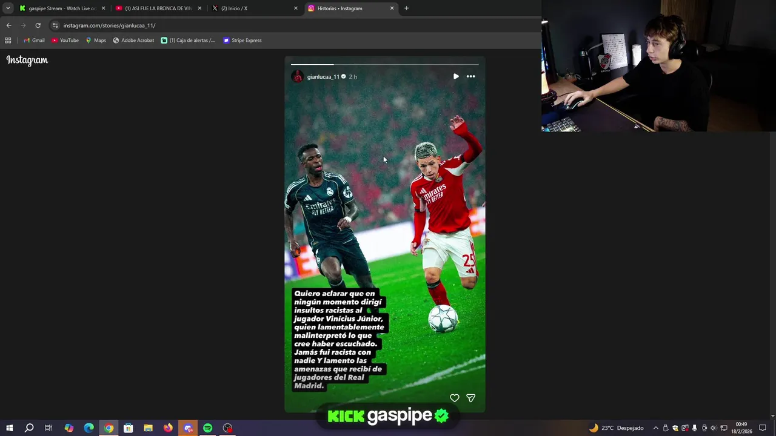This screenshot has height=436, width=776.
Task: Expand the hidden system tray icons
Action: click(655, 428)
